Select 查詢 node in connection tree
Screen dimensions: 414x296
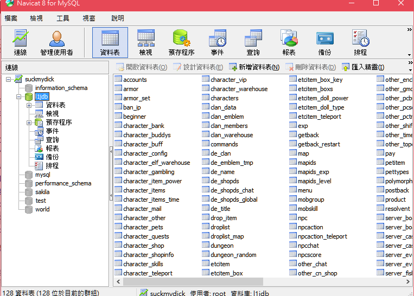tap(52, 140)
